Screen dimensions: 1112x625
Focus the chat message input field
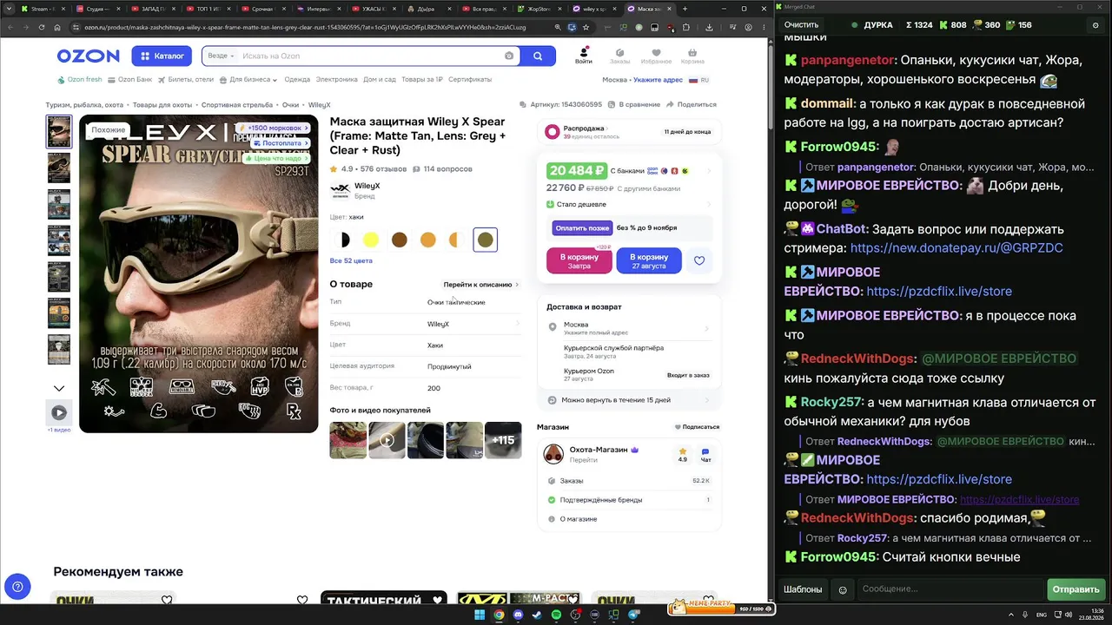point(950,589)
